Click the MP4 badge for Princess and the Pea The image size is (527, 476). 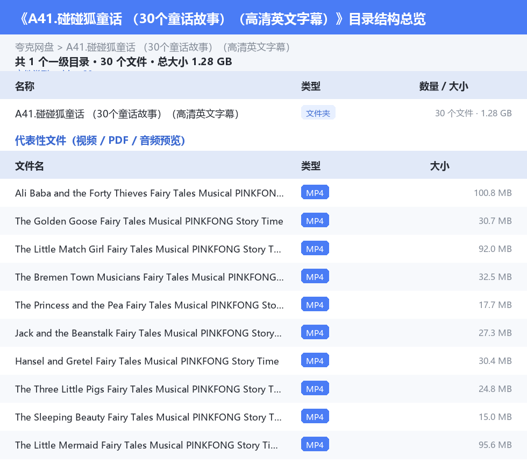click(315, 304)
